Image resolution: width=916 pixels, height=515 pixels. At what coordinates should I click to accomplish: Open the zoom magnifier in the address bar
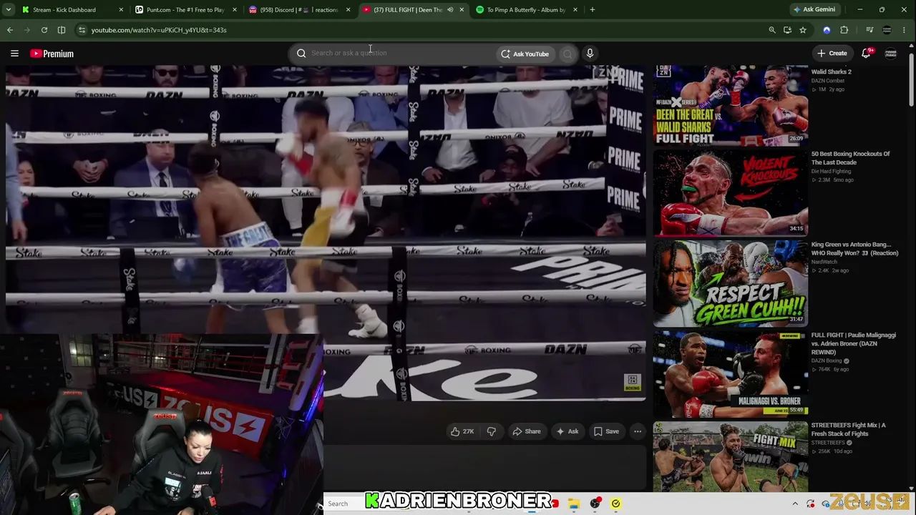[x=771, y=30]
